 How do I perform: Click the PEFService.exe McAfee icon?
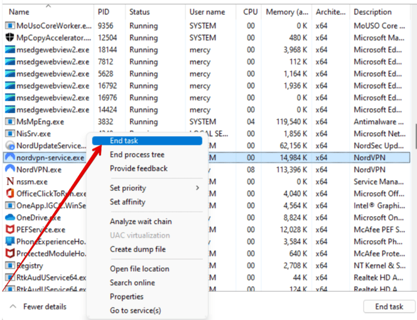(10, 229)
